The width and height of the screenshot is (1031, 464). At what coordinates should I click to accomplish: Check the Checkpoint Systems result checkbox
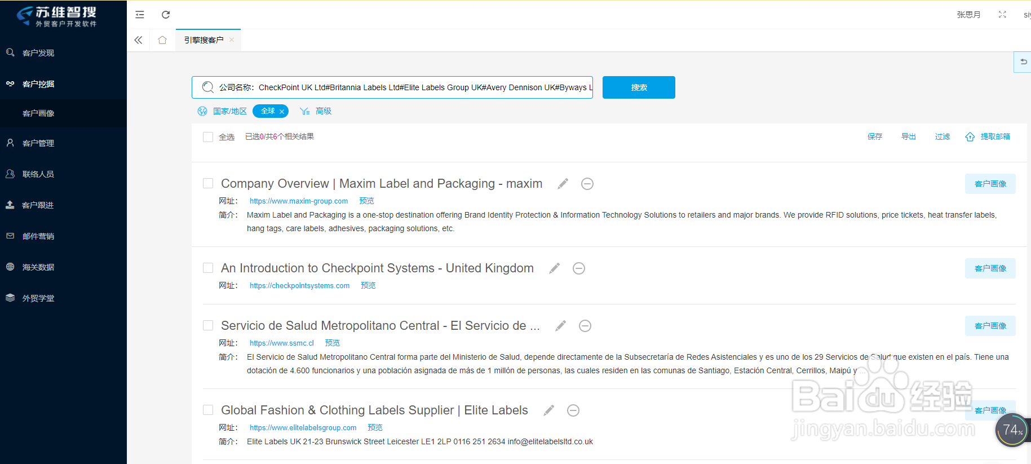coord(208,268)
